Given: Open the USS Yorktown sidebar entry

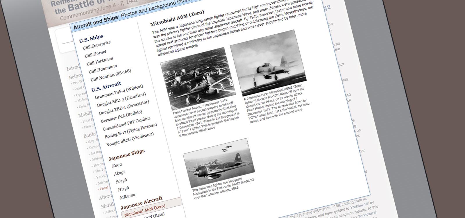Looking at the screenshot, I should (100, 61).
